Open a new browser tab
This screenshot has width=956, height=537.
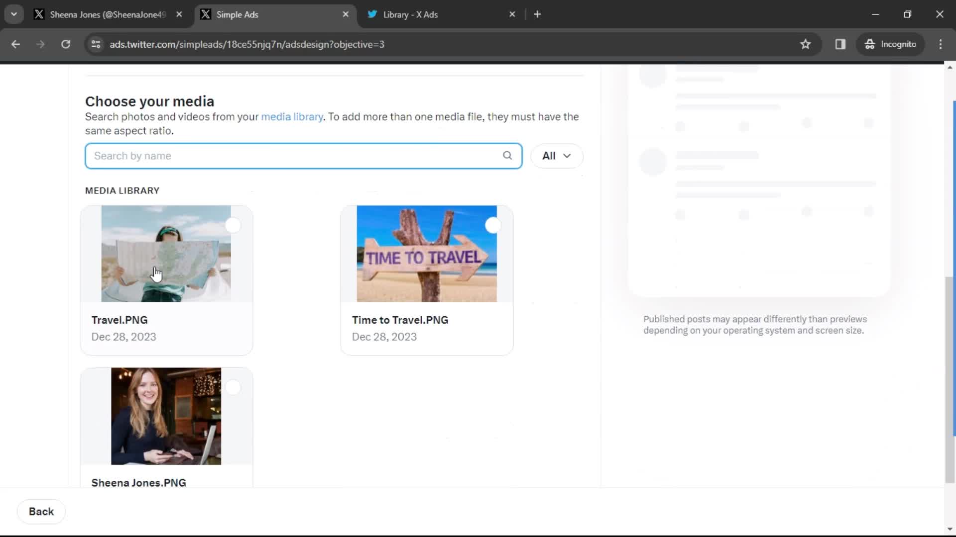click(x=537, y=14)
